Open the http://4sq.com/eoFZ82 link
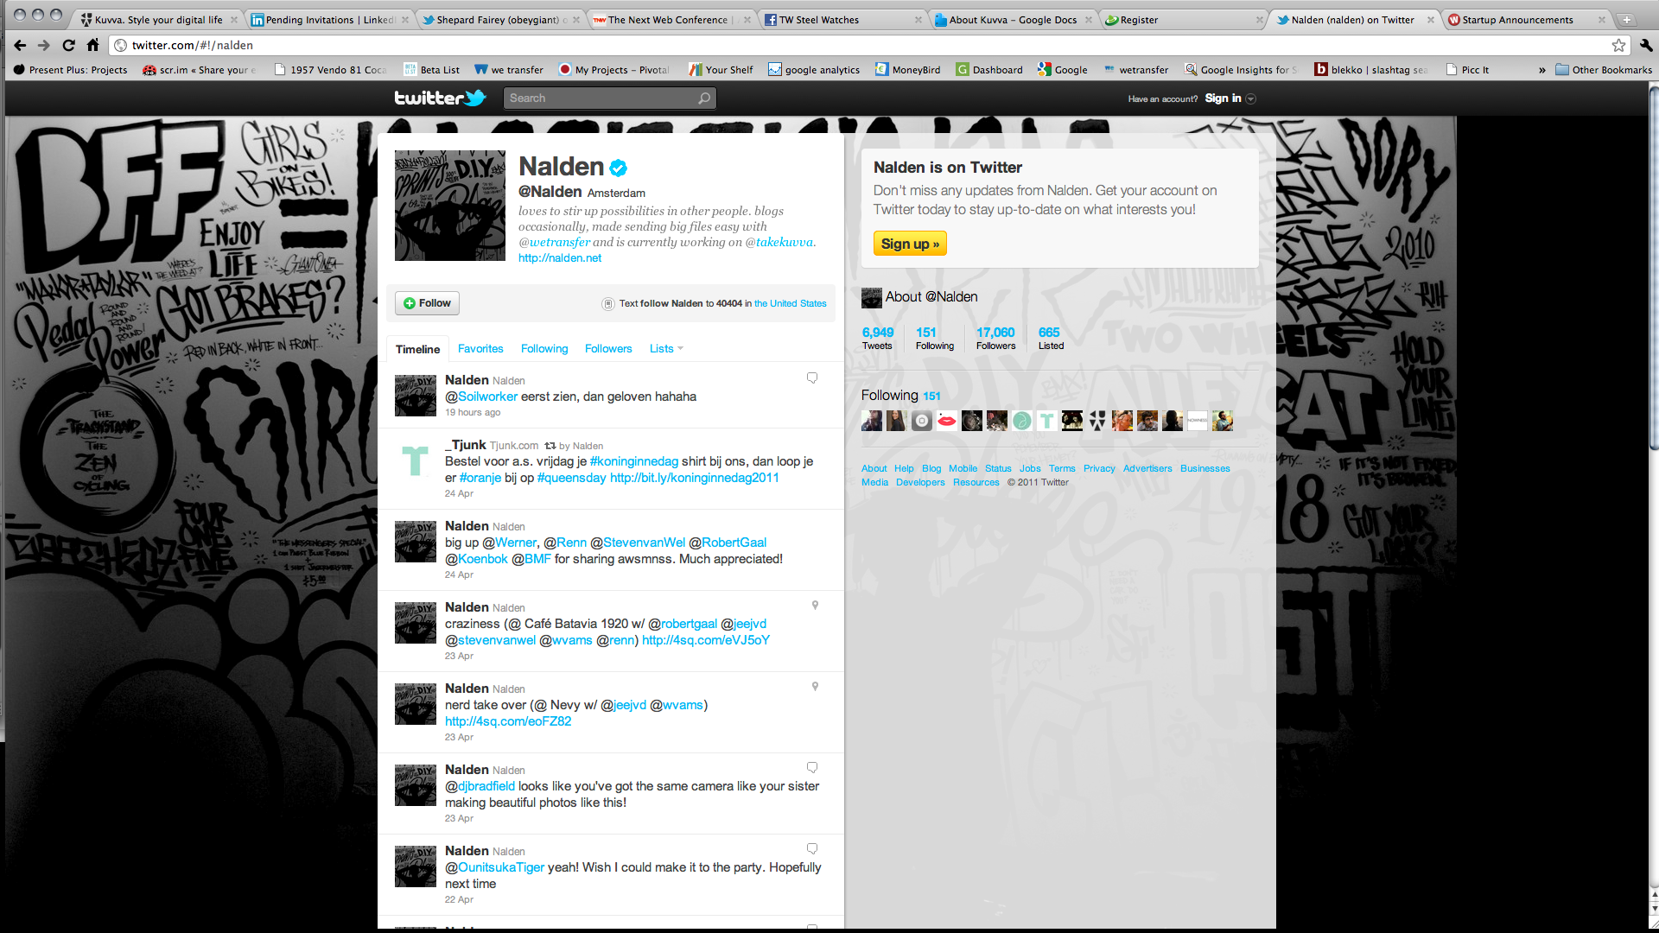The width and height of the screenshot is (1659, 933). click(508, 721)
